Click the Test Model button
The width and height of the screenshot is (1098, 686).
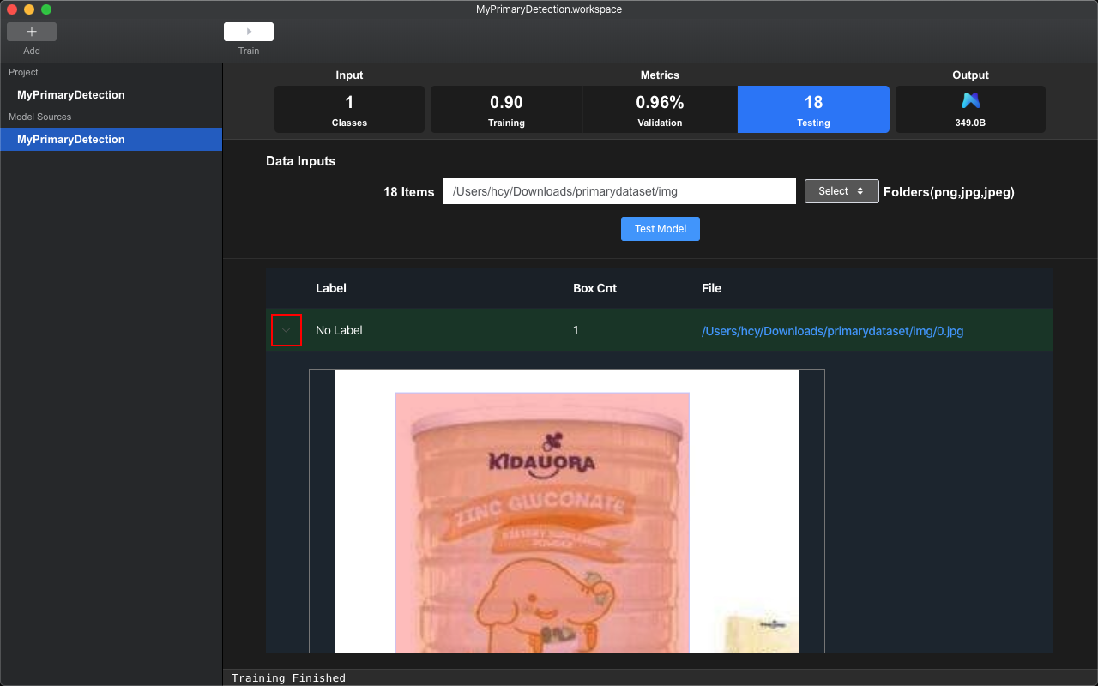(661, 229)
